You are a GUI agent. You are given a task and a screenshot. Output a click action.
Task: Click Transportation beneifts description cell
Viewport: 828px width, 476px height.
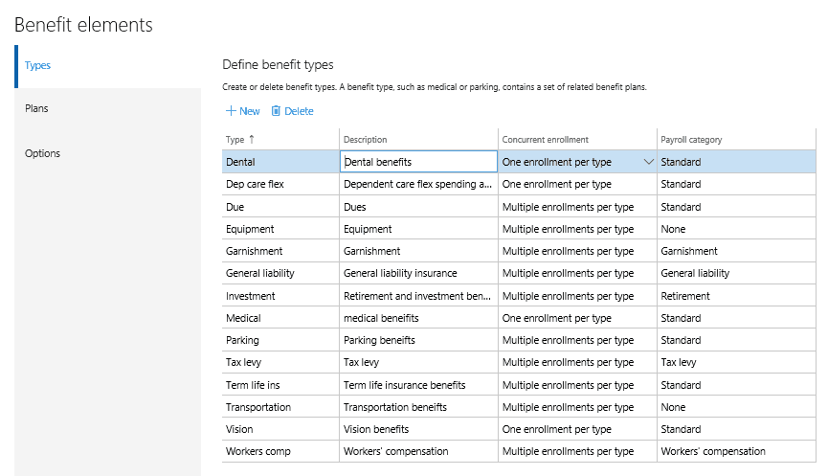(418, 407)
